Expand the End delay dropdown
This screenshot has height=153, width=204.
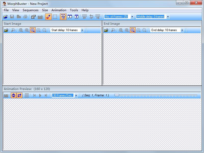182,30
